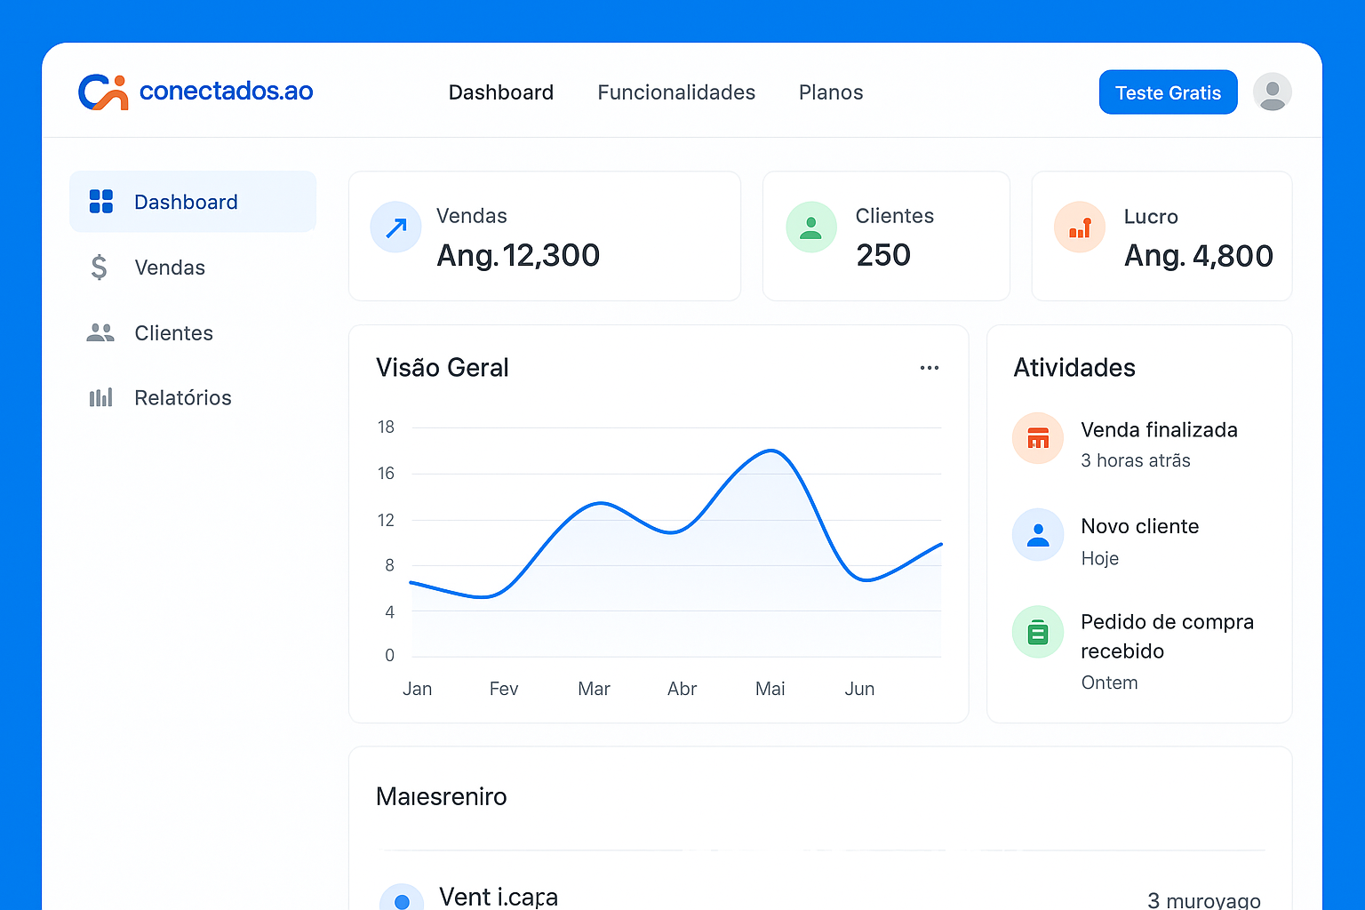Open Planos in top navigation
Image resolution: width=1365 pixels, height=910 pixels.
(x=831, y=92)
